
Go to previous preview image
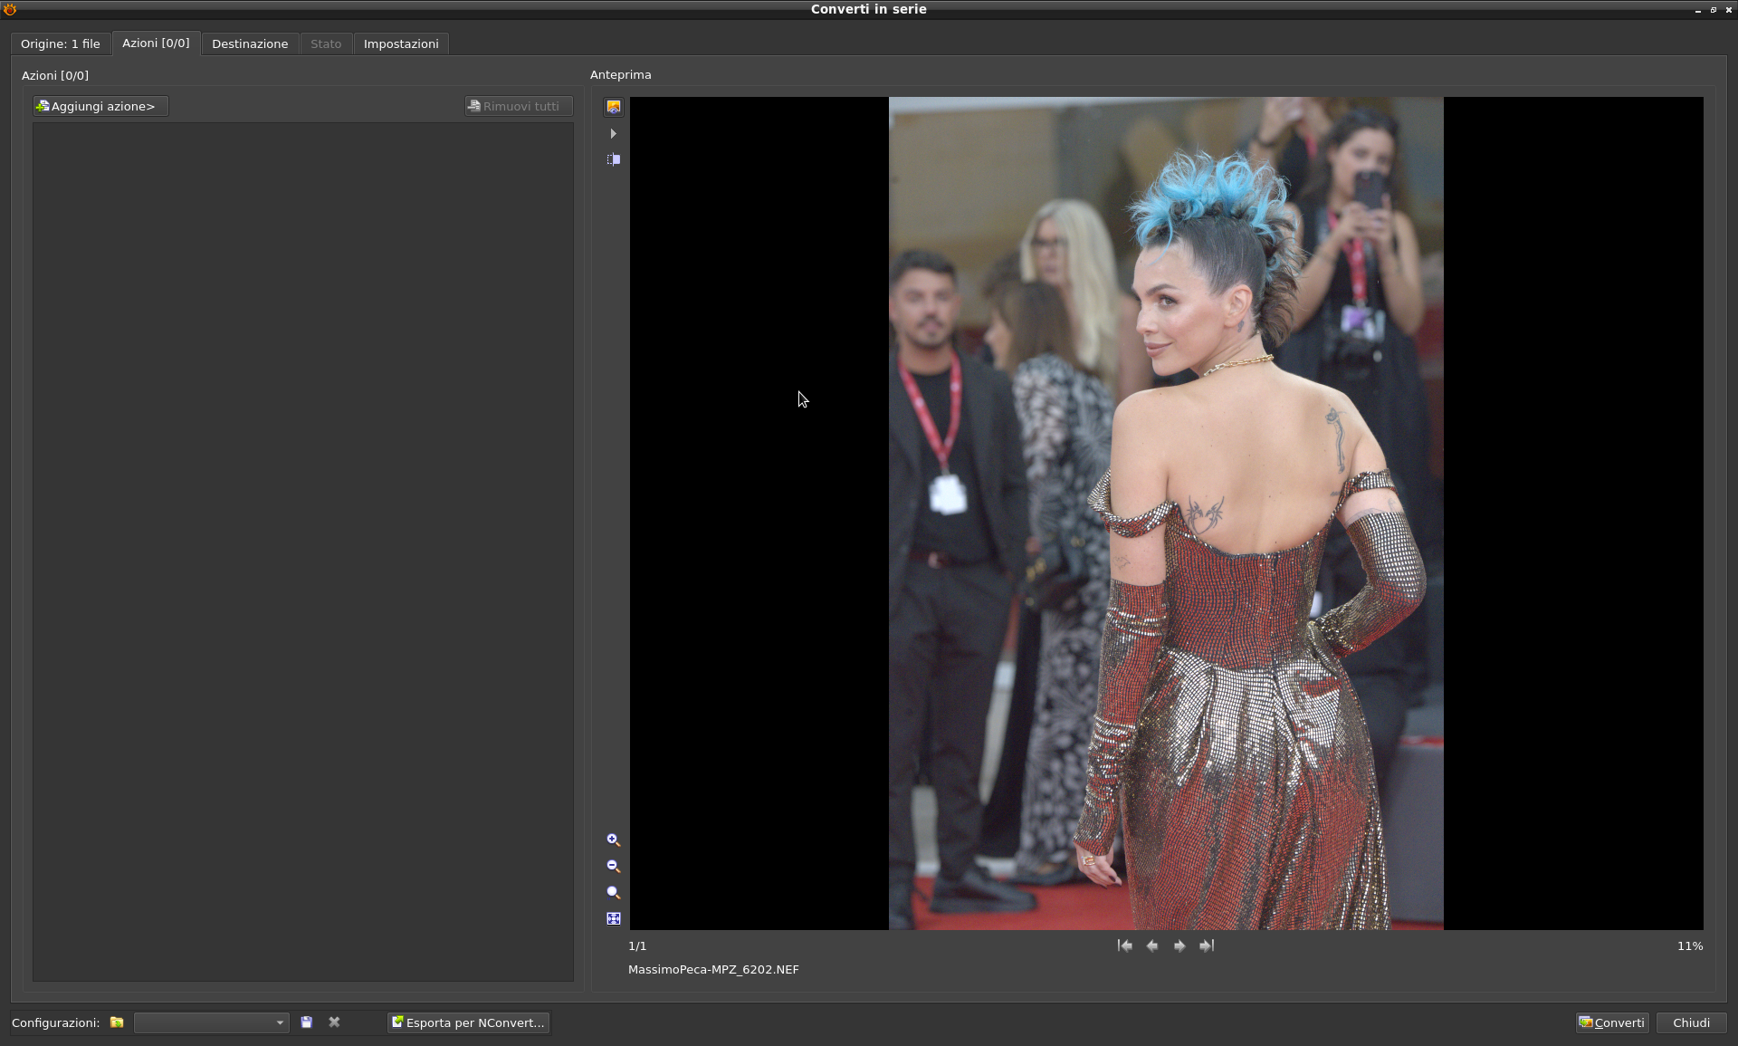pyautogui.click(x=1152, y=945)
